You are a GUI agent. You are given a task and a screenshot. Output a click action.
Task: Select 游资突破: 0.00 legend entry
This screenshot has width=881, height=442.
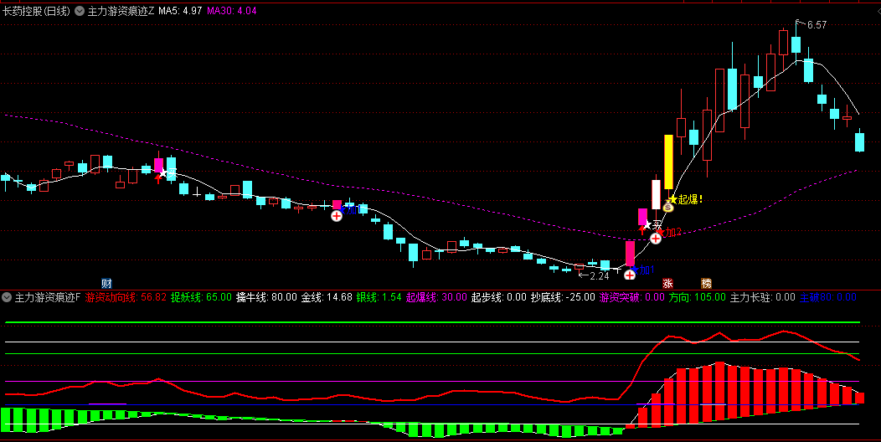tap(632, 297)
